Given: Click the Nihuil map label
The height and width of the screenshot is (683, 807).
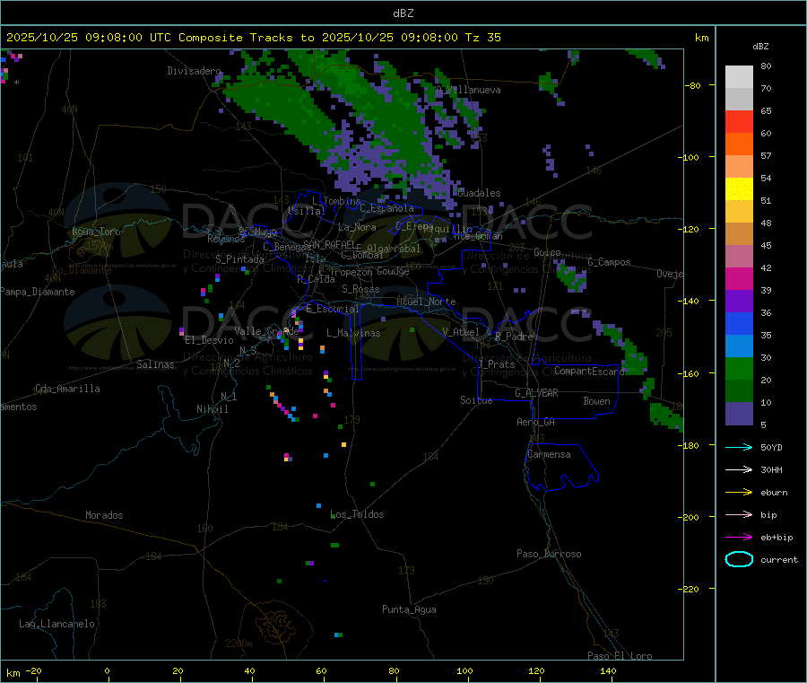Looking at the screenshot, I should [212, 409].
